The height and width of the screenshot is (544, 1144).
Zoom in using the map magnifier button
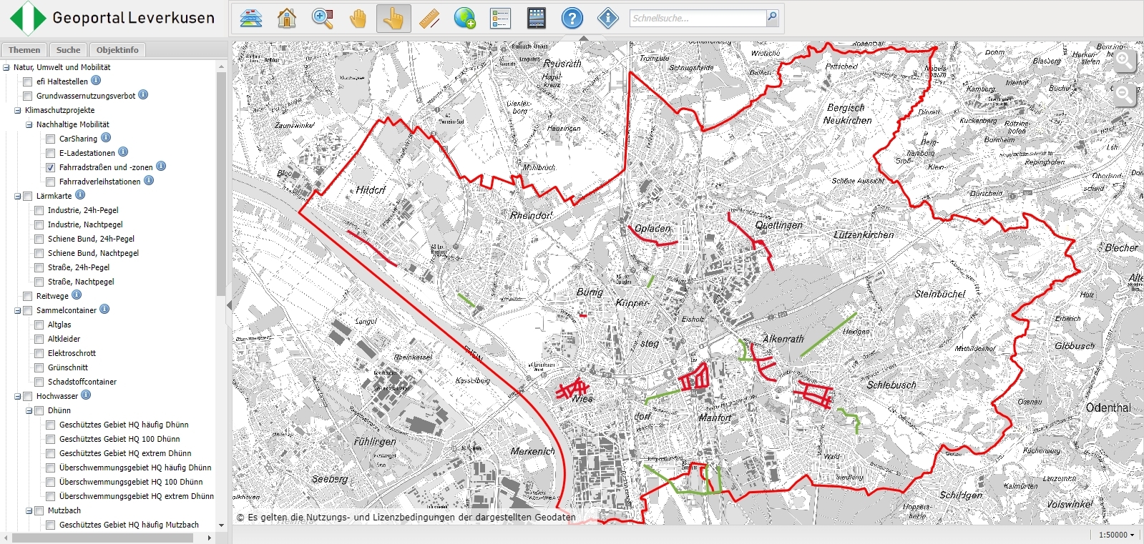tap(1125, 61)
